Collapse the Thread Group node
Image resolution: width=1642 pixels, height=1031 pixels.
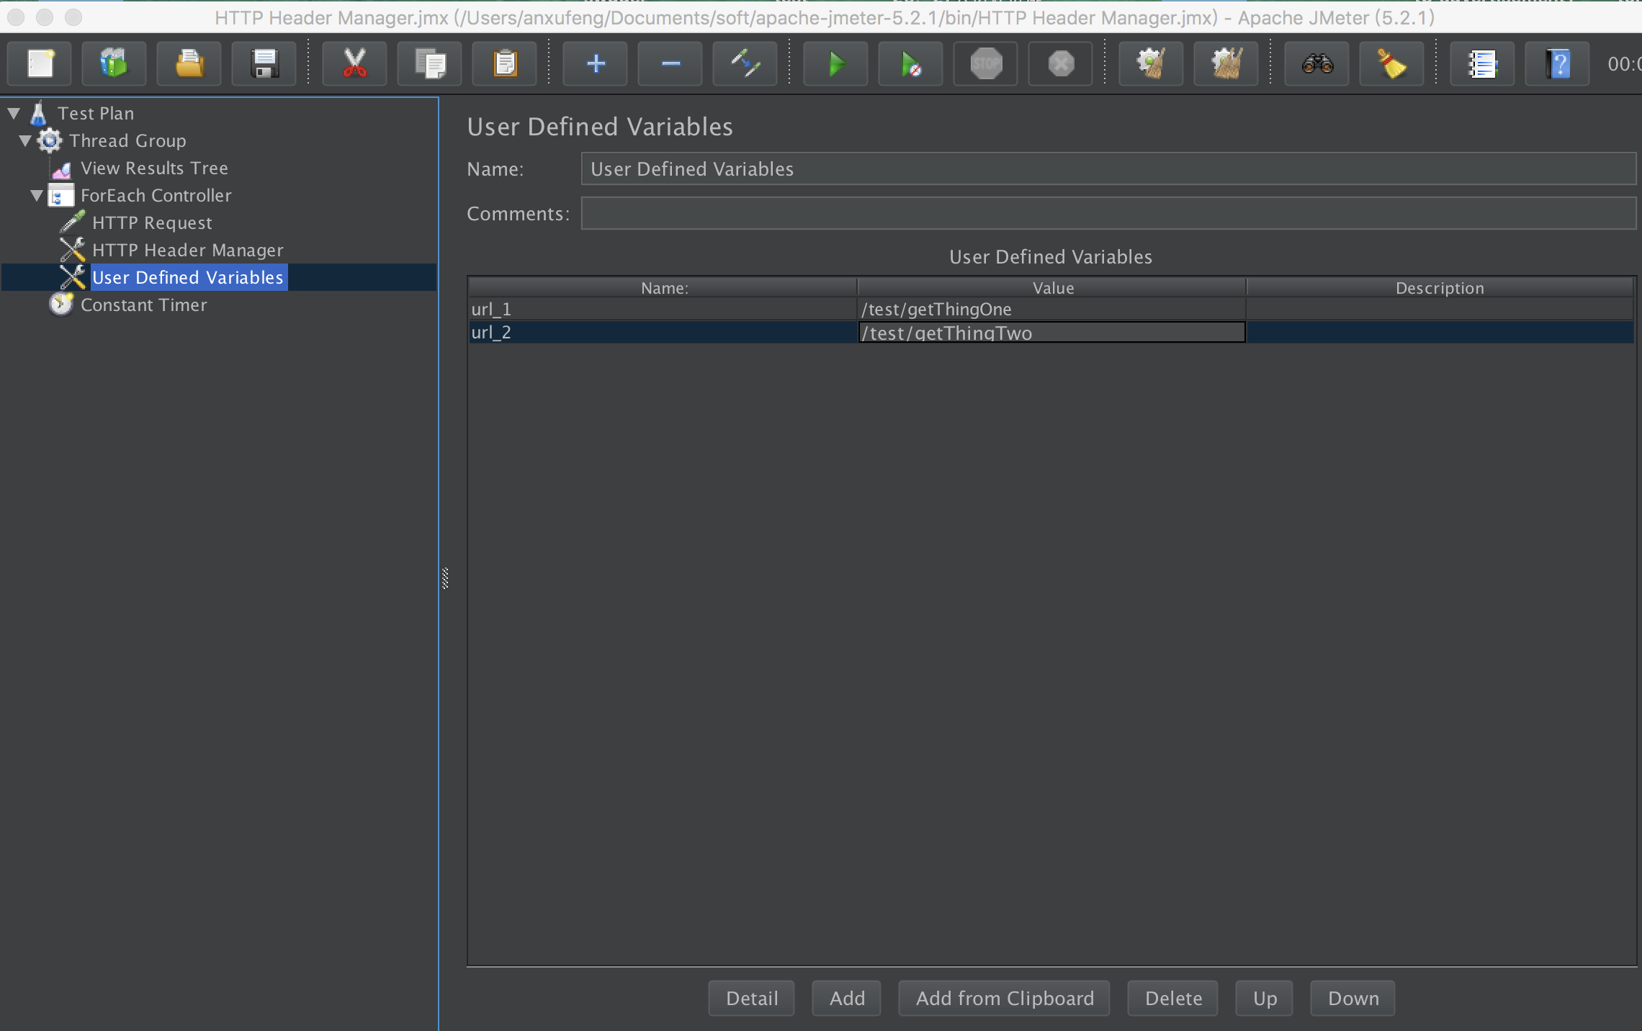point(25,140)
